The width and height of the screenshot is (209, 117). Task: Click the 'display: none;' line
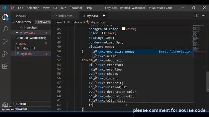click(x=102, y=47)
